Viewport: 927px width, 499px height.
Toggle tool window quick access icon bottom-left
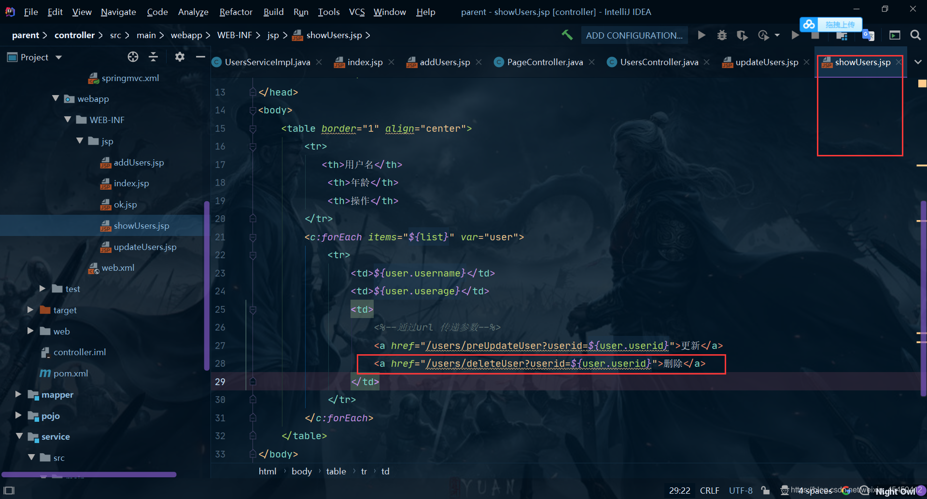click(x=9, y=491)
